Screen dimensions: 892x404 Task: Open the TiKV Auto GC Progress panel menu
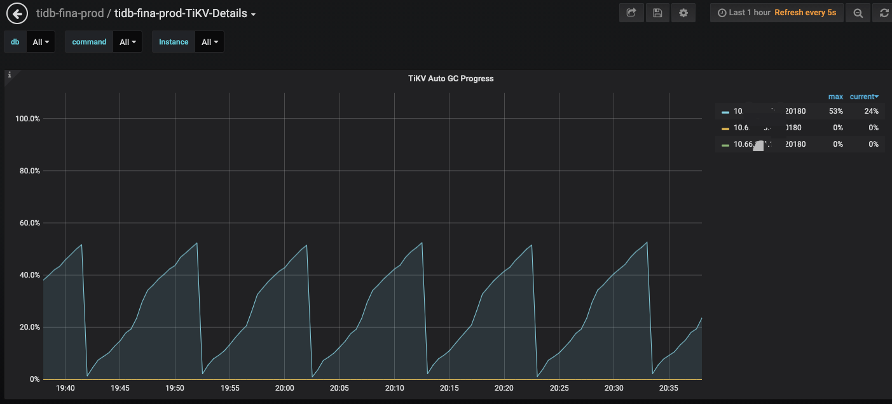pyautogui.click(x=450, y=79)
